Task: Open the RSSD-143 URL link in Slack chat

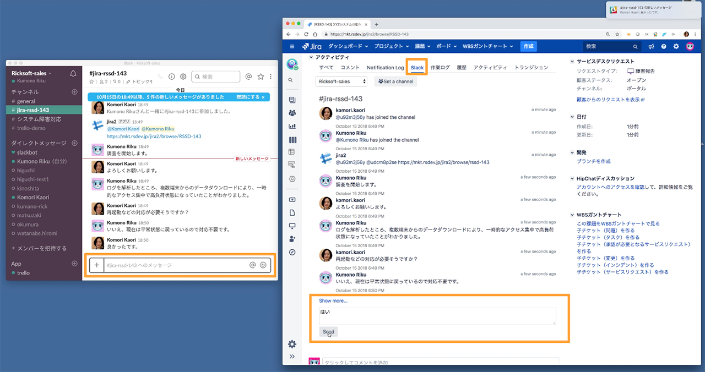Action: [154, 136]
